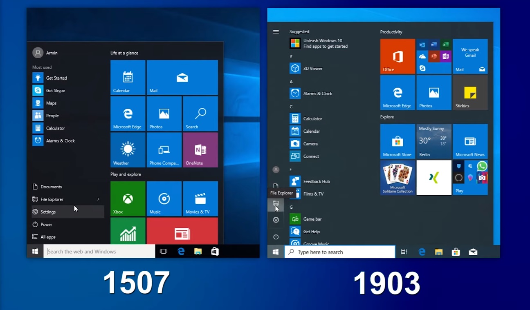530x310 pixels.
Task: Click the Armin user account
Action: [45, 53]
